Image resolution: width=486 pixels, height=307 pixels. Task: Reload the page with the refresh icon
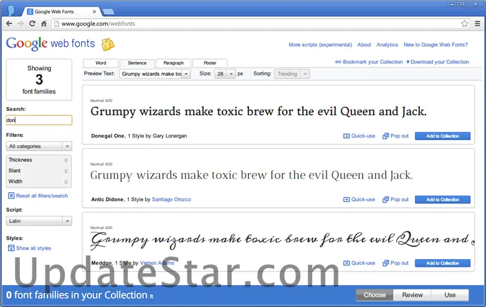(x=32, y=24)
